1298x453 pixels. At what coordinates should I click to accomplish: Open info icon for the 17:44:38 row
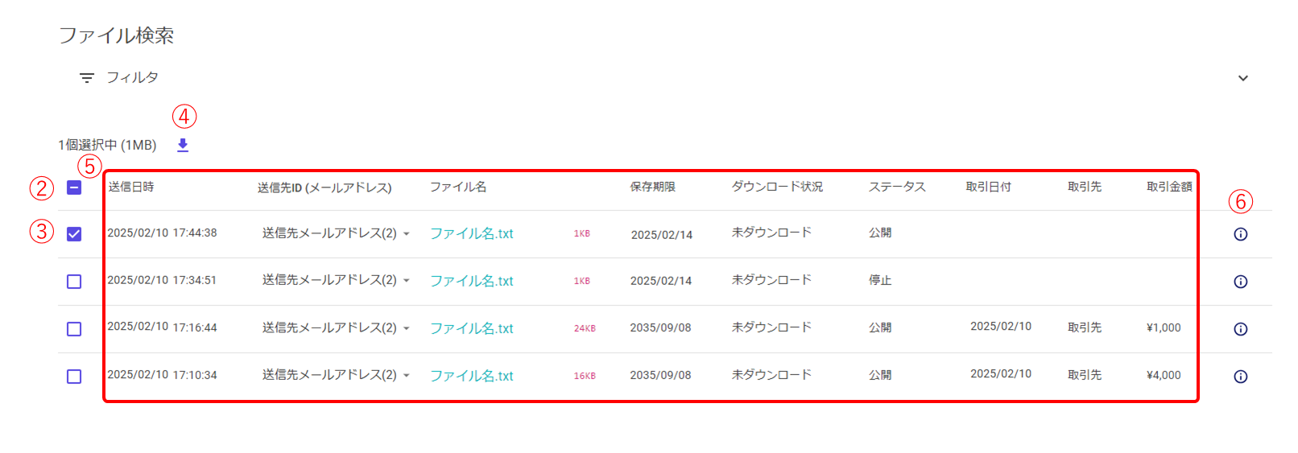(1240, 234)
